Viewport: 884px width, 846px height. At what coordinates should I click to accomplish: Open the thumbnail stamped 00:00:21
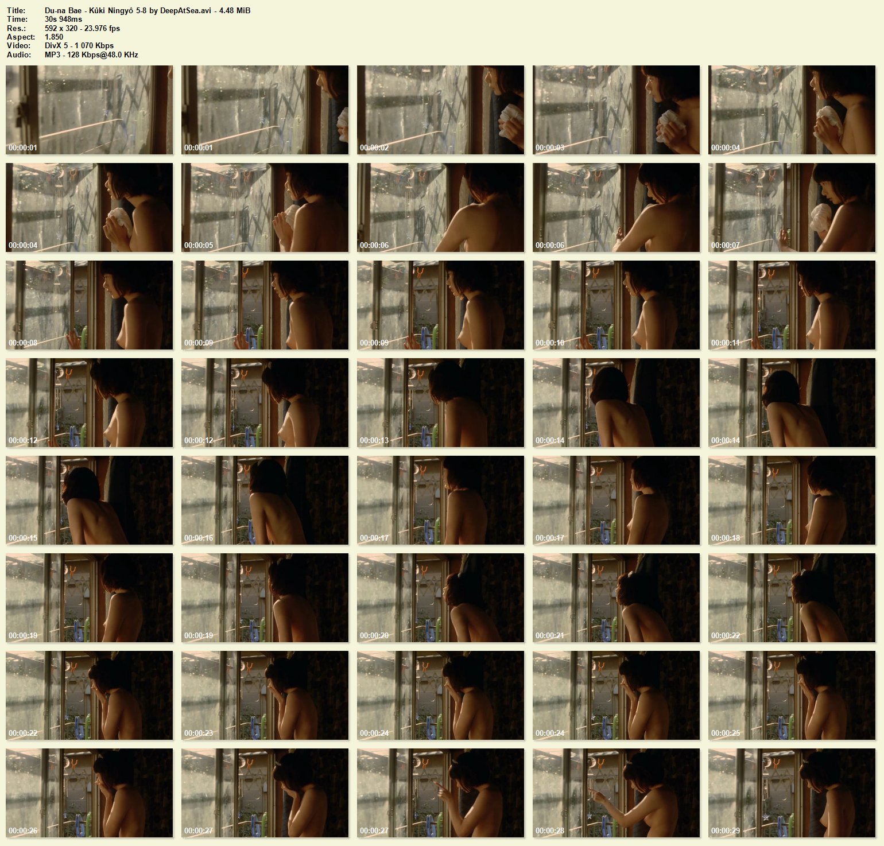click(x=616, y=597)
